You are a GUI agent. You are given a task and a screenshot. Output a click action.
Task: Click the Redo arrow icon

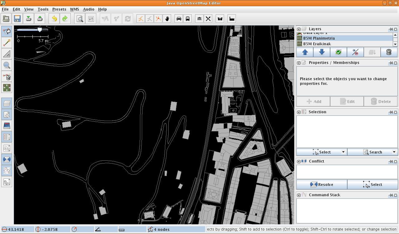pos(65,19)
